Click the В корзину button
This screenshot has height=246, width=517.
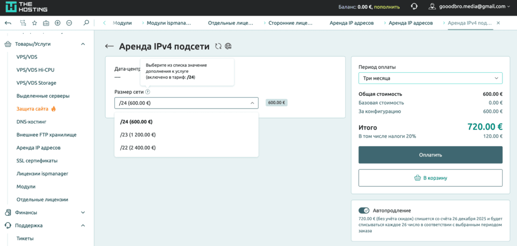[x=430, y=178]
